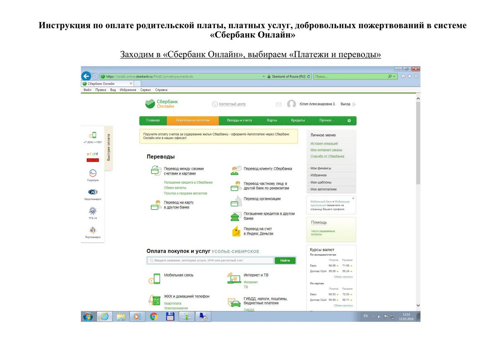This screenshot has width=489, height=346.
Task: Open История операций link
Action: click(324, 143)
